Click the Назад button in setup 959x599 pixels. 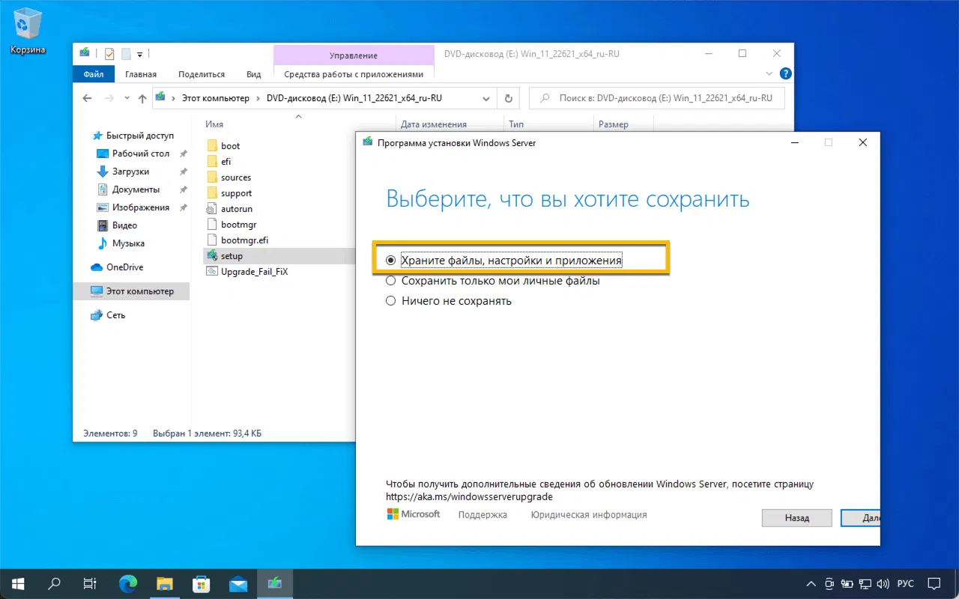(796, 517)
